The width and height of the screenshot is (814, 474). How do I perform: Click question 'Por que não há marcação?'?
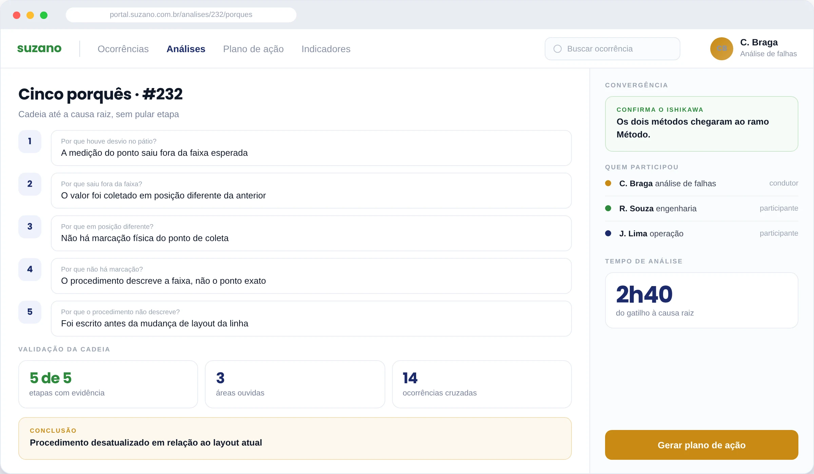pyautogui.click(x=102, y=269)
